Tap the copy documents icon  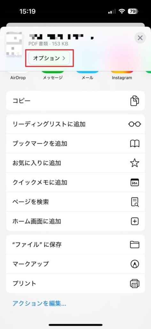(x=134, y=101)
